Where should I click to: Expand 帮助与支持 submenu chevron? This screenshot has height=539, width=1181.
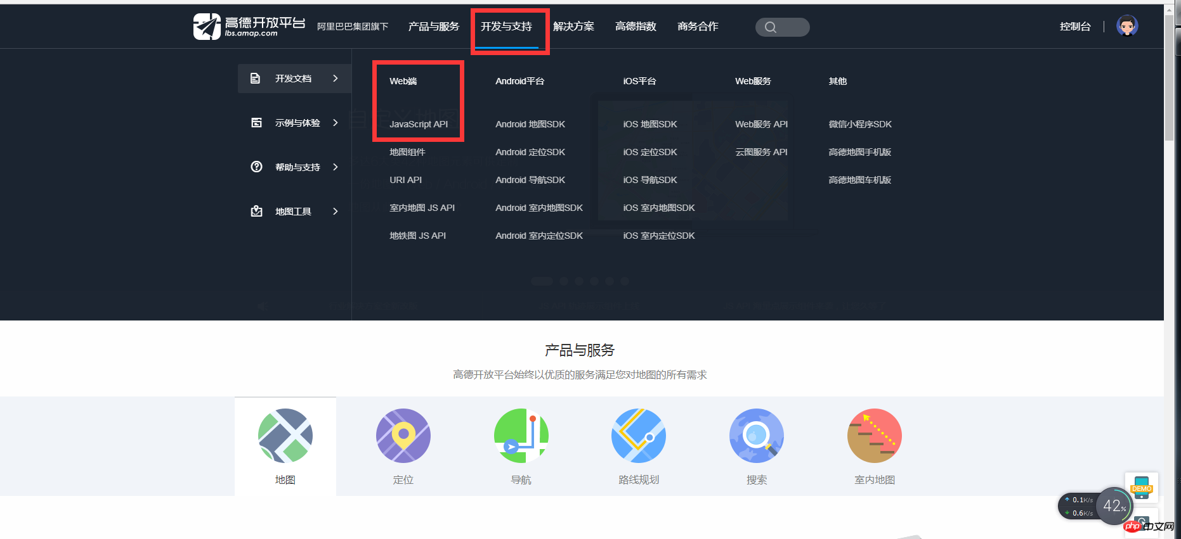[336, 167]
